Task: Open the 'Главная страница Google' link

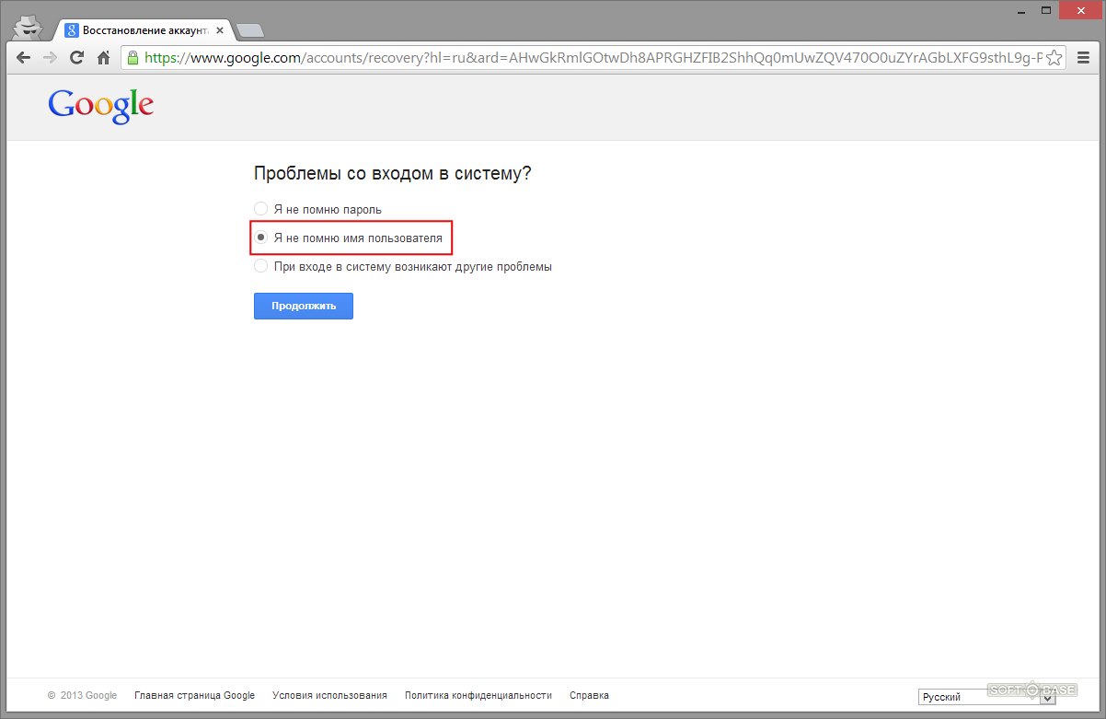Action: [x=195, y=696]
